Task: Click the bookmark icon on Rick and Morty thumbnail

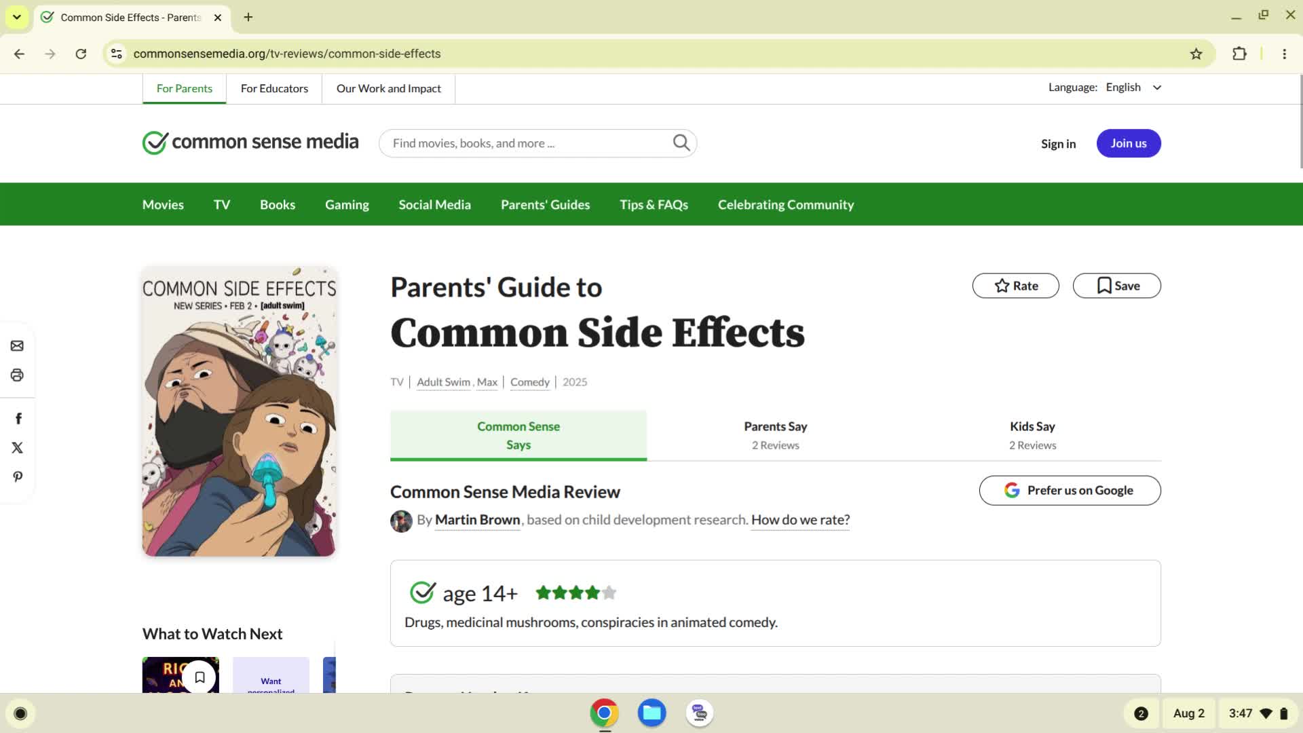Action: click(x=200, y=677)
